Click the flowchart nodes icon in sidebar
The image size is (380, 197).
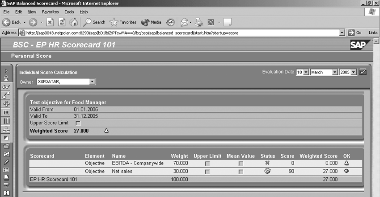click(6, 104)
